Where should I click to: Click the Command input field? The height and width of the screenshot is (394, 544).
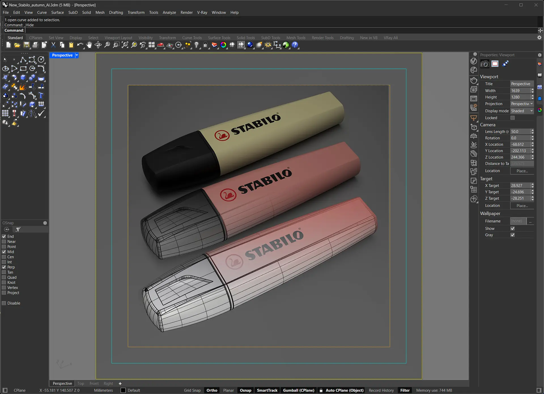click(280, 30)
